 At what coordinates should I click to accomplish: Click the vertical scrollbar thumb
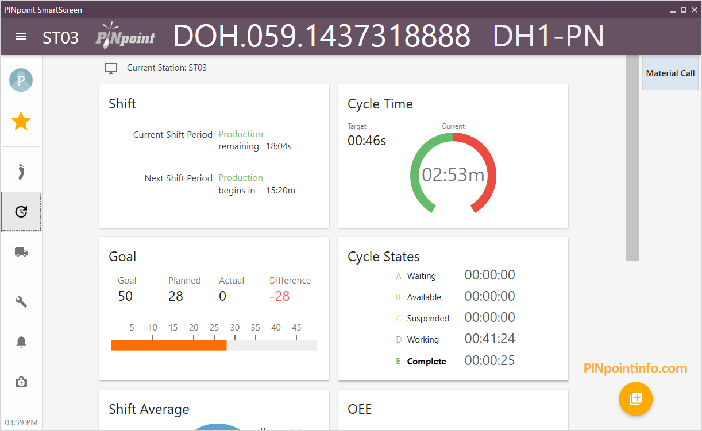click(632, 158)
